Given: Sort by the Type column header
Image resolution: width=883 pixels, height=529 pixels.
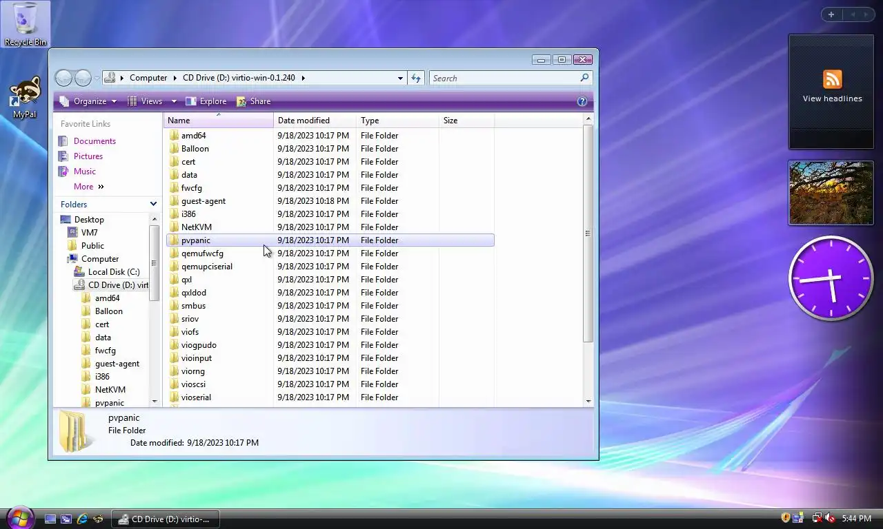Looking at the screenshot, I should [398, 121].
